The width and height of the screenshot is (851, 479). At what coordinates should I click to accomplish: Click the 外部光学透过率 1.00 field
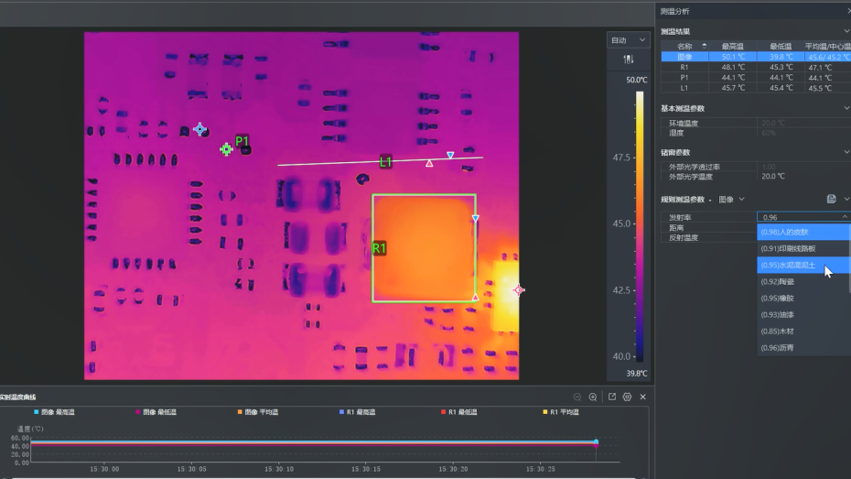(x=803, y=167)
